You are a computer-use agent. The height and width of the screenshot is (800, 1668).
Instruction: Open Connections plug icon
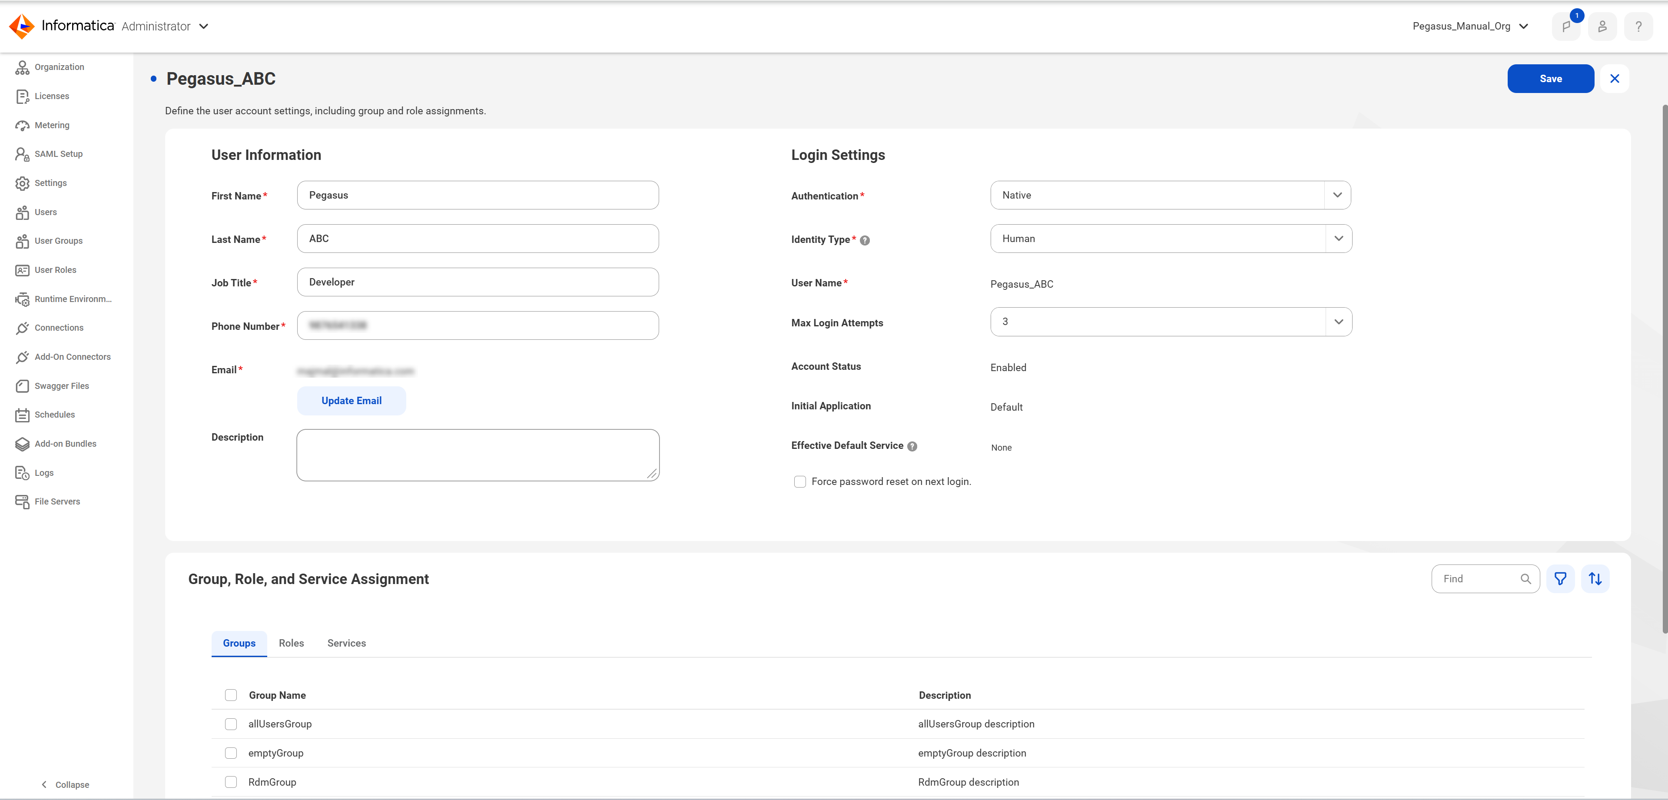22,328
